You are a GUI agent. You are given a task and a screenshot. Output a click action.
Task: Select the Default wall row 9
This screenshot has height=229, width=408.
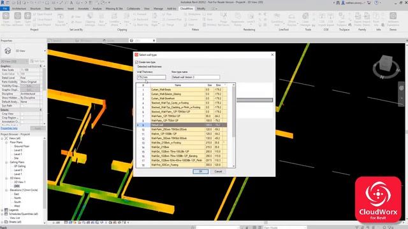click(x=182, y=125)
